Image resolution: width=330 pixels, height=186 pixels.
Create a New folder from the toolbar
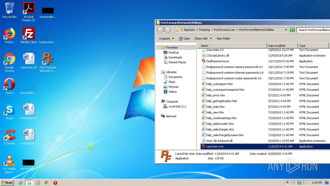pyautogui.click(x=224, y=38)
